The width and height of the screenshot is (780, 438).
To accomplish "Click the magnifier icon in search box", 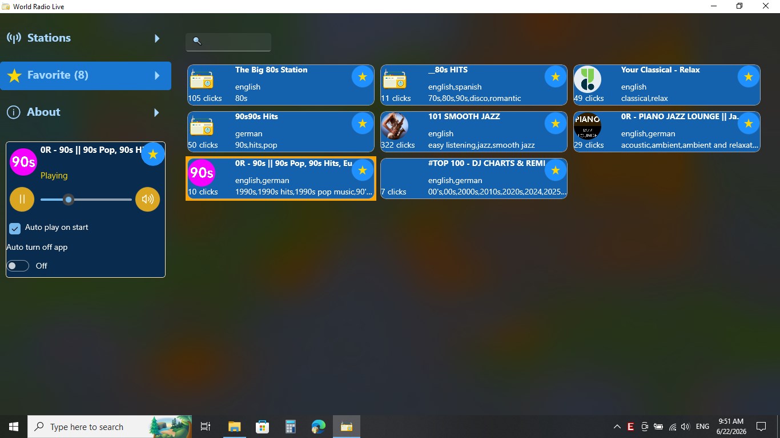I will pyautogui.click(x=197, y=41).
